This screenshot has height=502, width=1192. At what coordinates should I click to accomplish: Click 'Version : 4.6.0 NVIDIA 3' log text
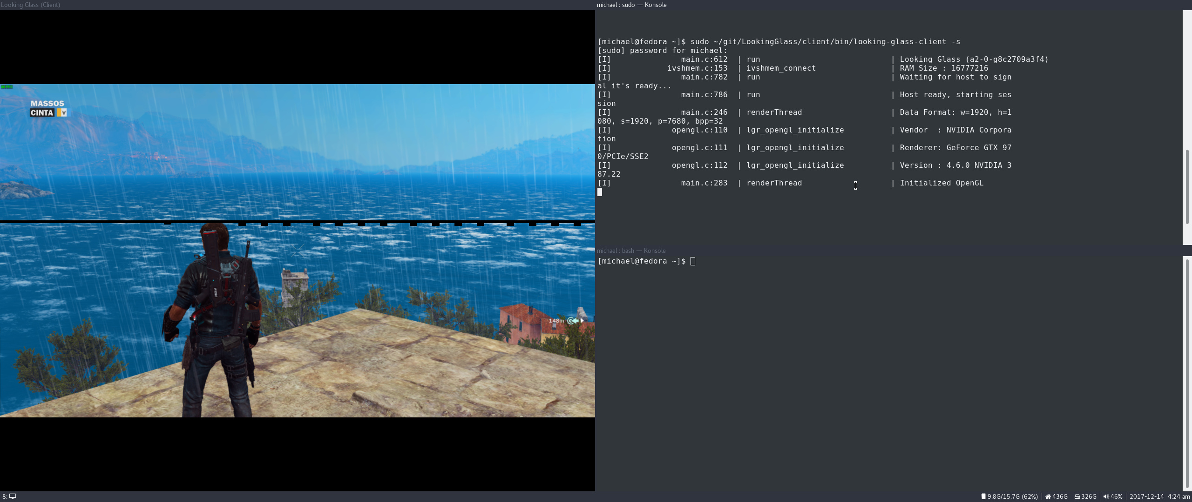[955, 165]
